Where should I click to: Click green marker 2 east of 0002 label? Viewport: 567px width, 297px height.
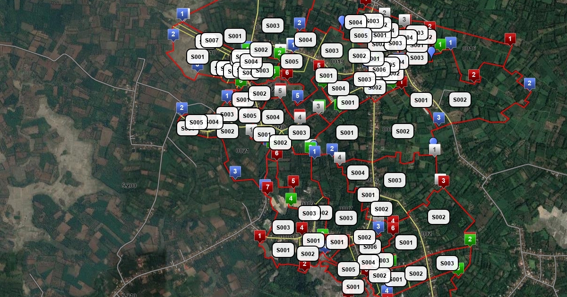coord(470,239)
